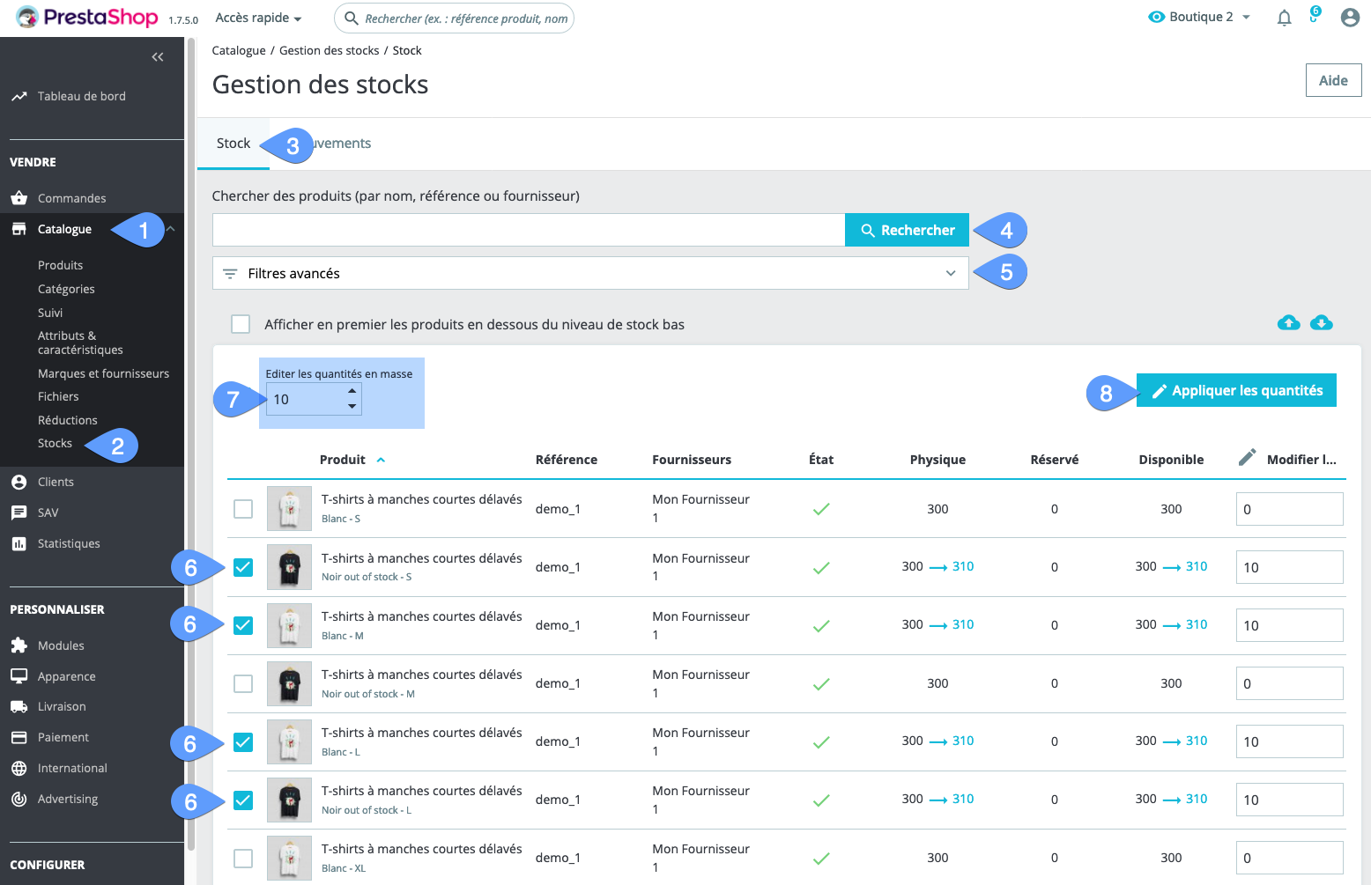Click the Rechercher button
The width and height of the screenshot is (1371, 885).
pyautogui.click(x=907, y=230)
